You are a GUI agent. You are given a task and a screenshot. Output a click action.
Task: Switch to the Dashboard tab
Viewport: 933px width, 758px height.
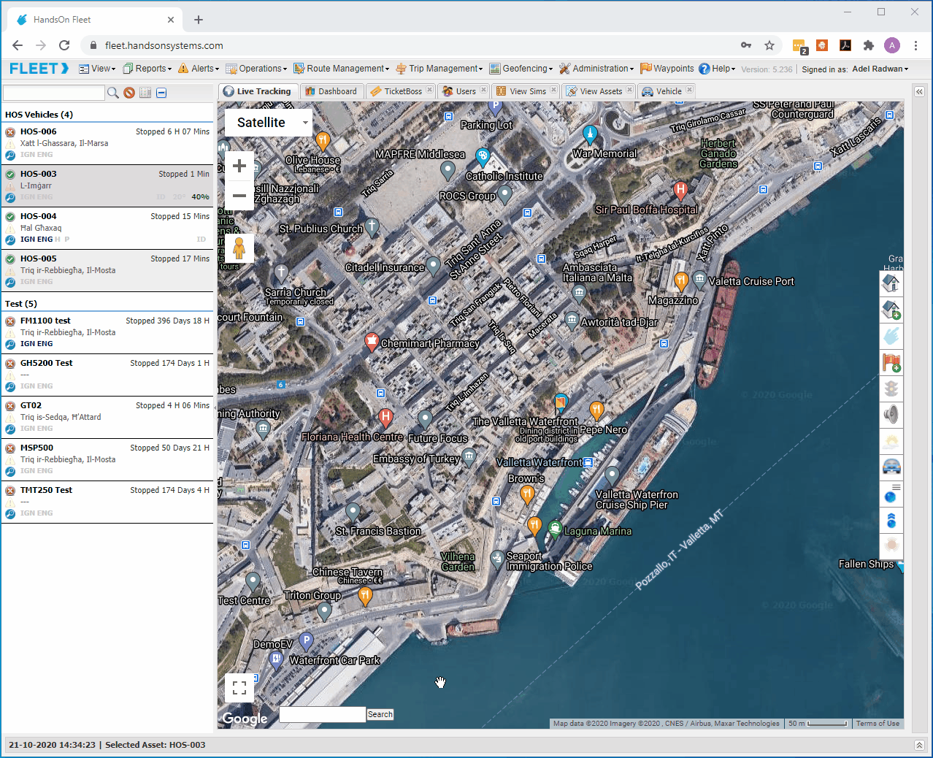(331, 91)
